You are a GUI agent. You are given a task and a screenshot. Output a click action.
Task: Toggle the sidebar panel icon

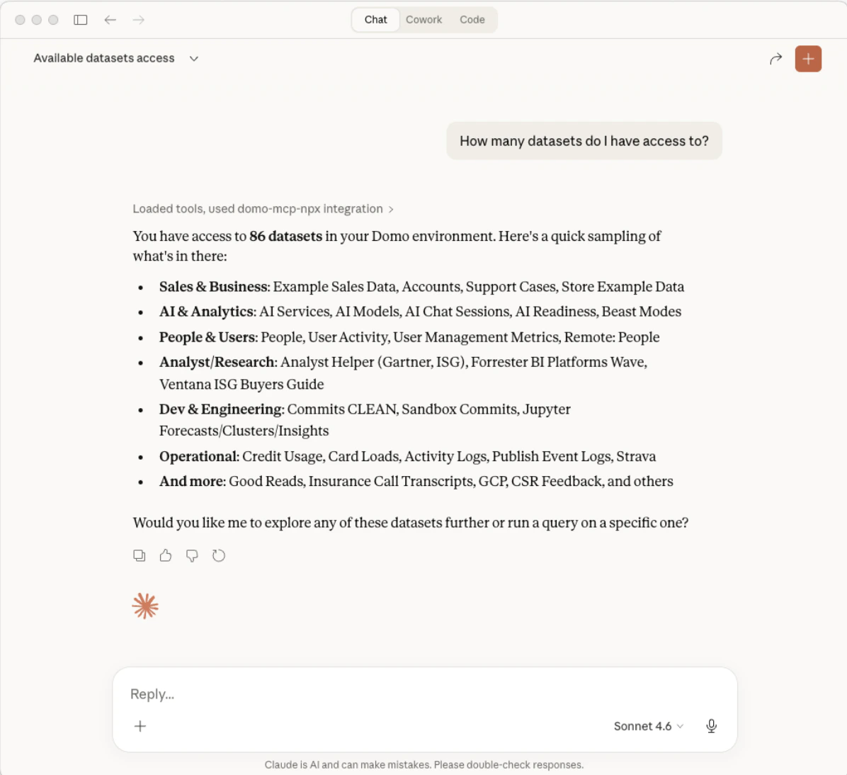pyautogui.click(x=81, y=20)
